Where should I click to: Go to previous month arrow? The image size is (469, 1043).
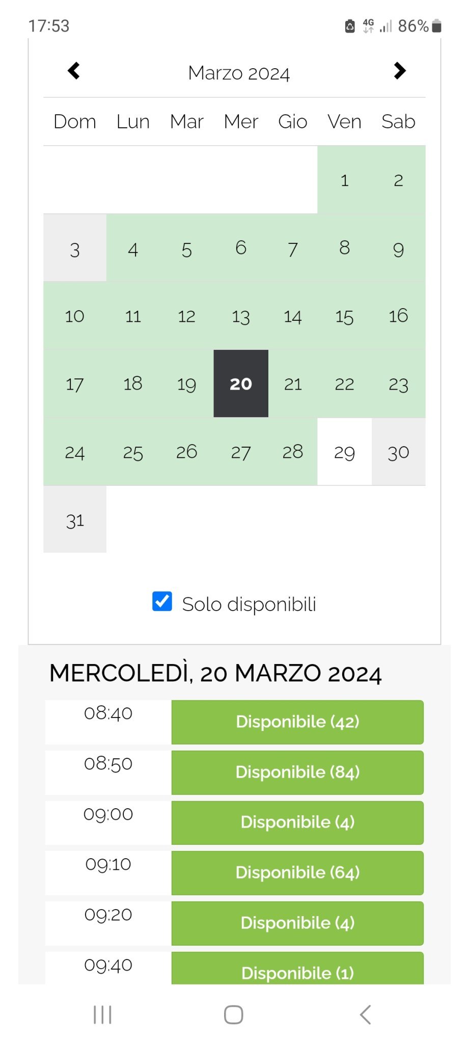point(74,71)
